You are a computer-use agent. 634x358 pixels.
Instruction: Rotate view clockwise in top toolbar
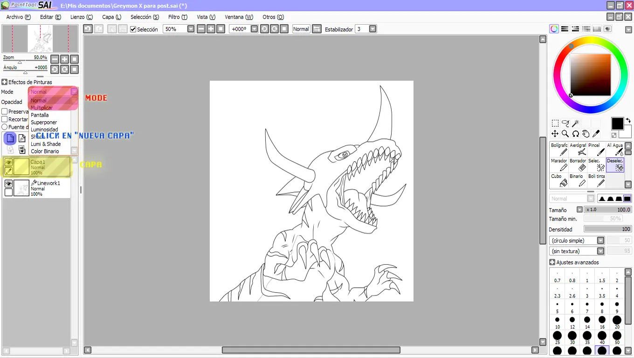[x=274, y=29]
